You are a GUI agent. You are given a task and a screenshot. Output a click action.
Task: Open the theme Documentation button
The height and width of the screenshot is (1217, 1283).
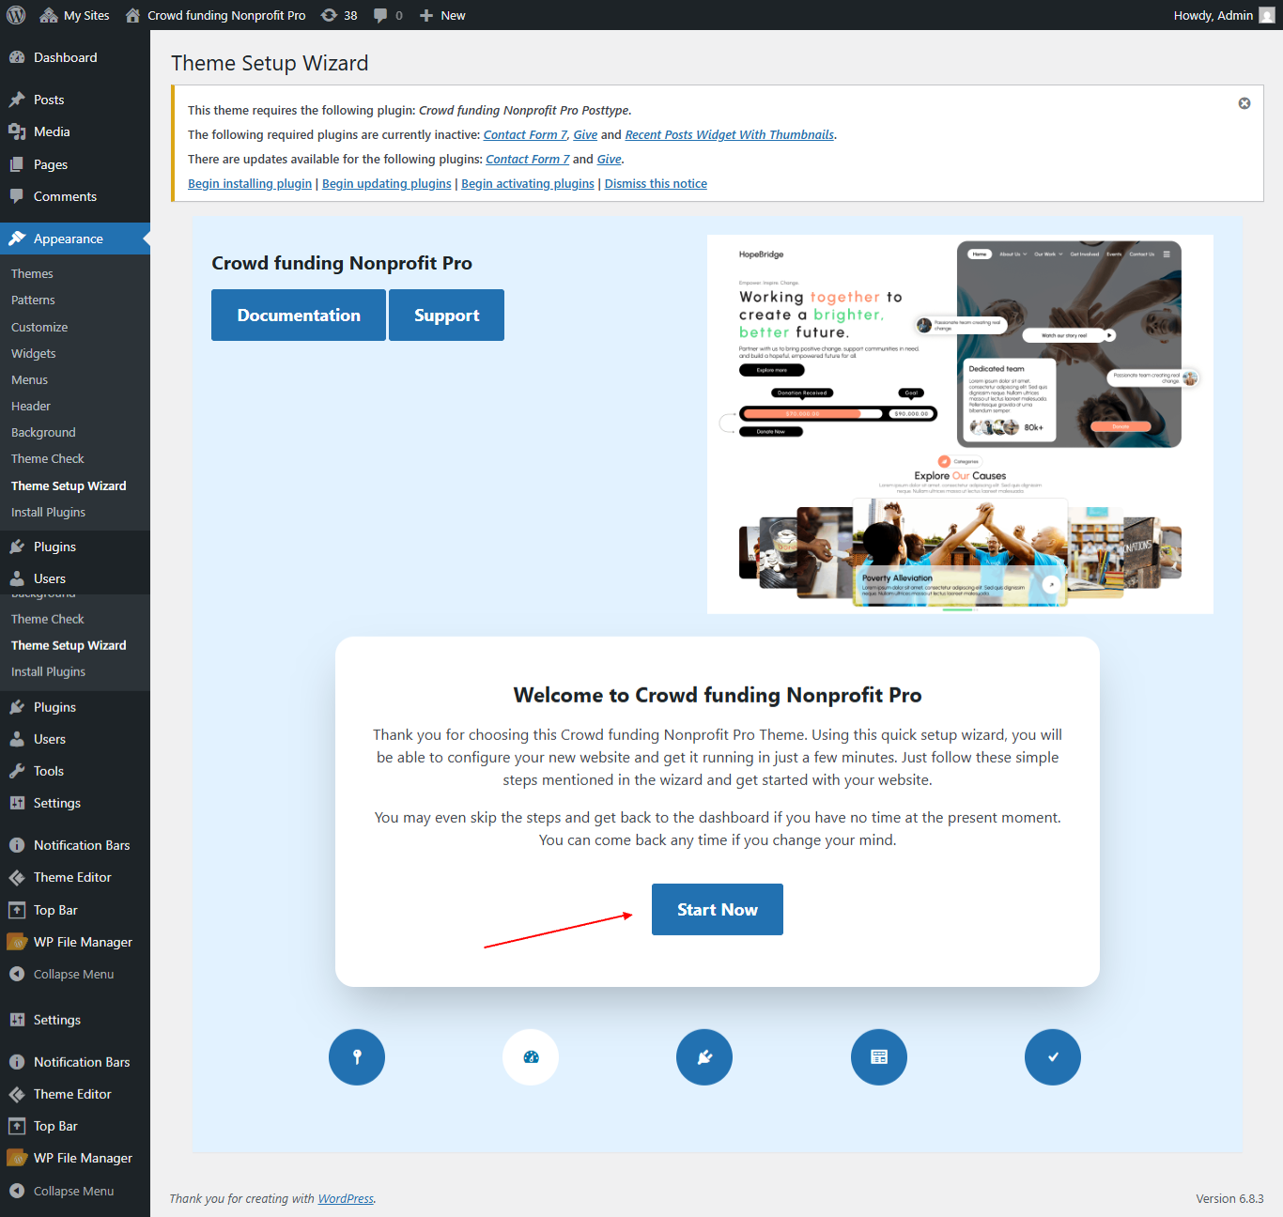point(299,316)
